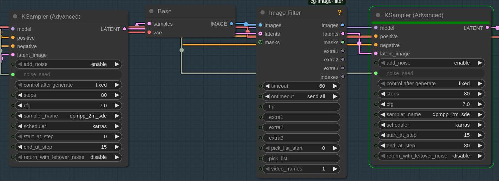Click the latent_image input port on right KSampler

[376, 54]
